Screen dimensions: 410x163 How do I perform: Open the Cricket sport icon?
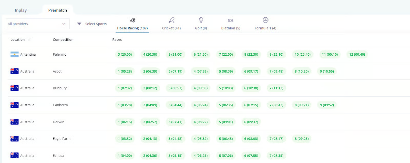coord(171,20)
